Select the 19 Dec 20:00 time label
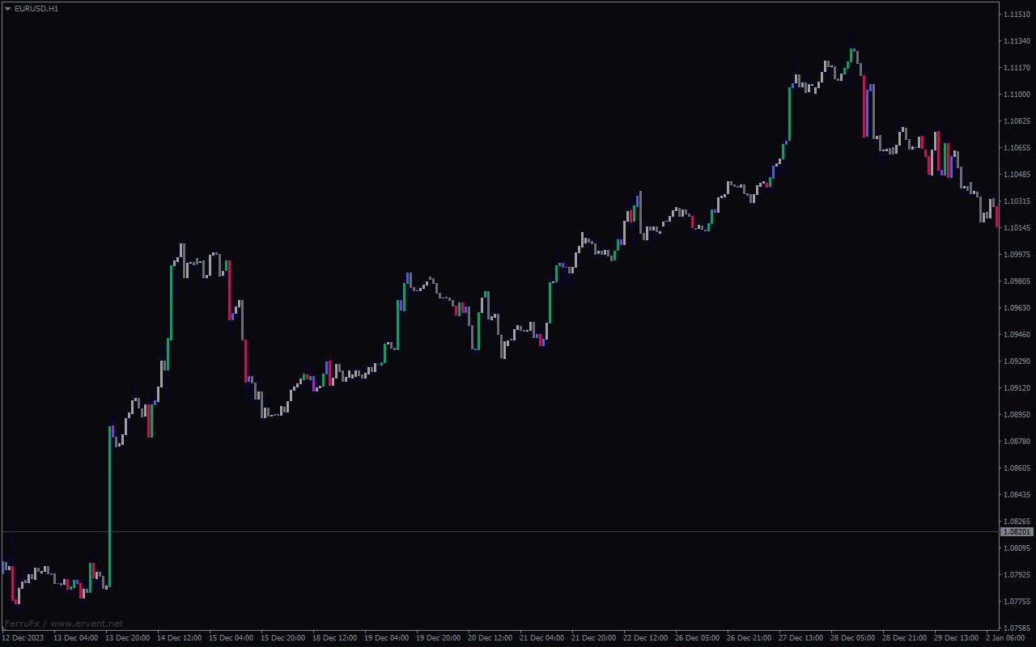 pos(438,638)
